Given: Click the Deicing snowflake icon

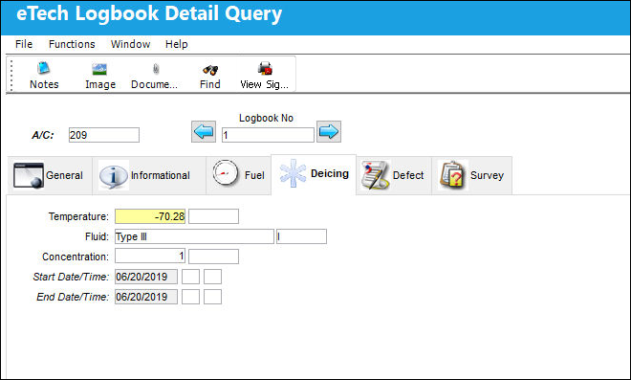Looking at the screenshot, I should pos(293,173).
